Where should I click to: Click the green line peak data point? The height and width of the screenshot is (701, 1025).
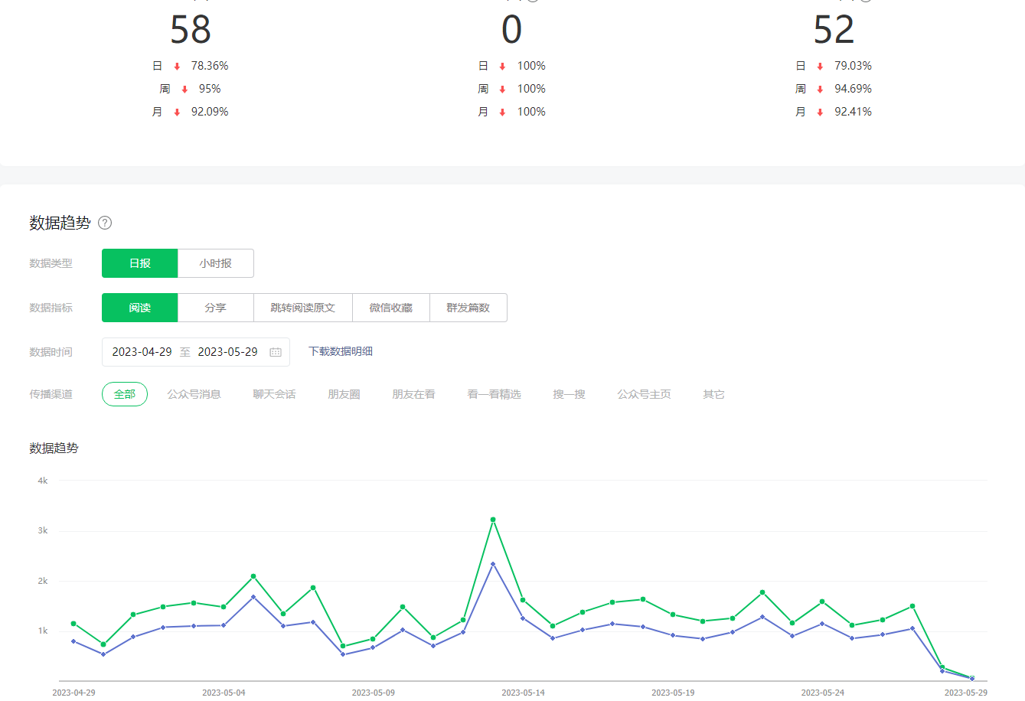(493, 520)
